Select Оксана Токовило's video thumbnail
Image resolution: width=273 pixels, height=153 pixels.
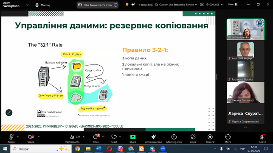[x=245, y=92]
